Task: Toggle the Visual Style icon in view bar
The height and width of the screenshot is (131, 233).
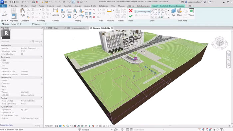Action: coord(60,126)
